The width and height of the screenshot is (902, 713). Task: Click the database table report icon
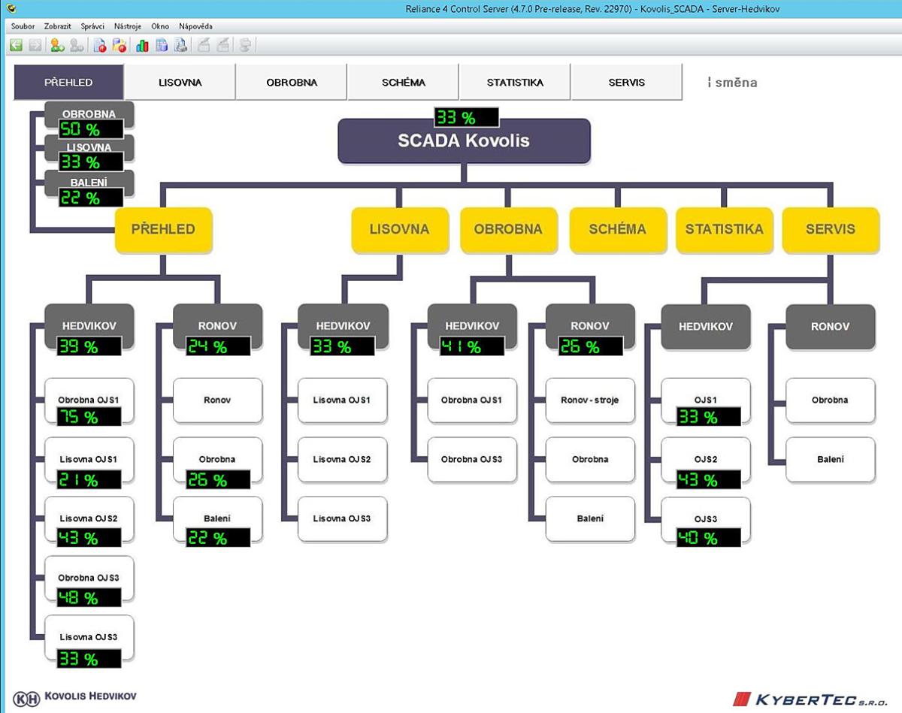click(162, 45)
